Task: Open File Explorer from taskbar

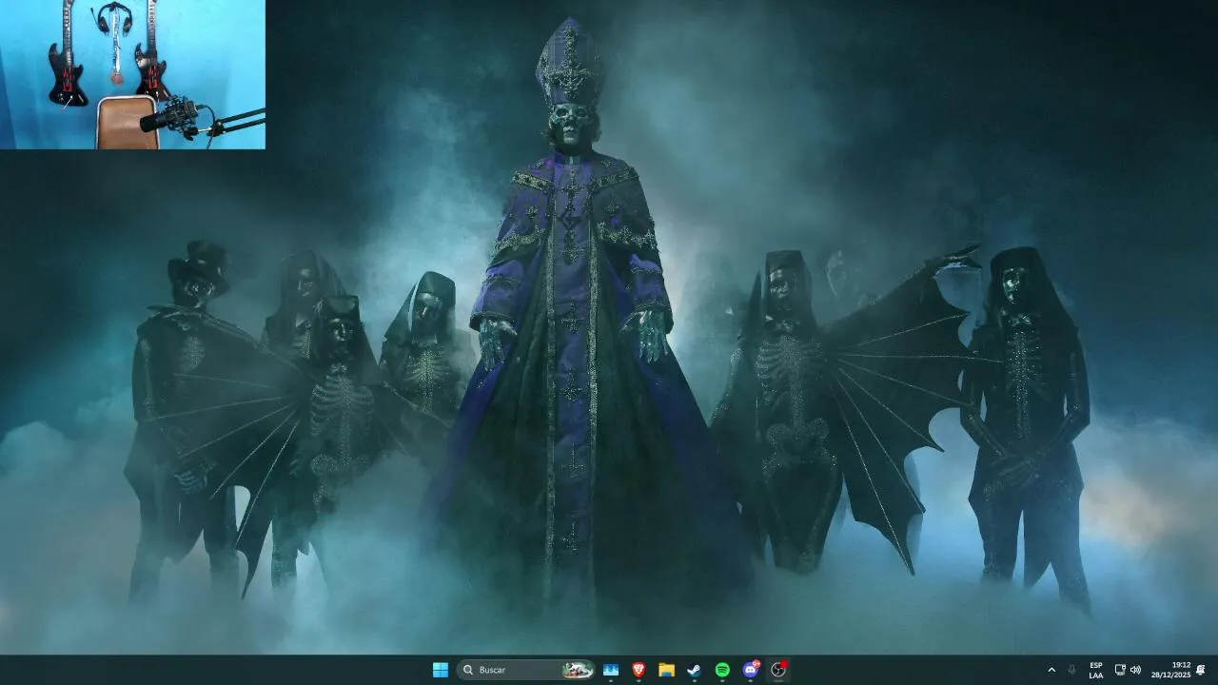Action: click(x=667, y=670)
